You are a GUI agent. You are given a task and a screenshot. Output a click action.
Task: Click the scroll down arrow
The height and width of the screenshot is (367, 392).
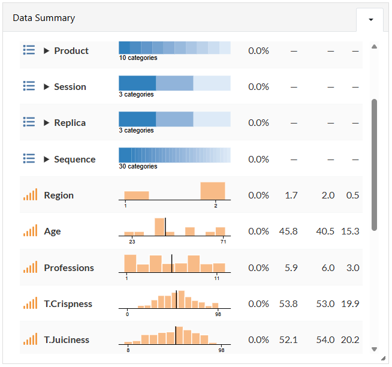374,349
